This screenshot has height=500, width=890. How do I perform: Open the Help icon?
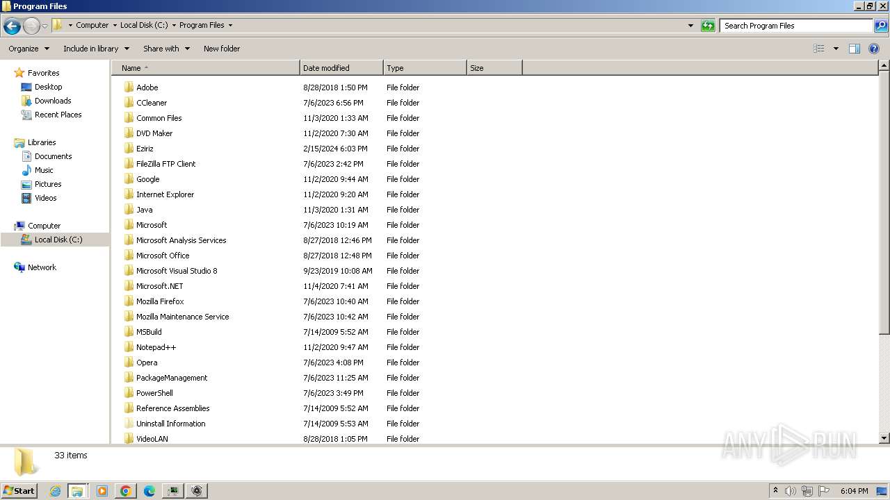tap(874, 49)
